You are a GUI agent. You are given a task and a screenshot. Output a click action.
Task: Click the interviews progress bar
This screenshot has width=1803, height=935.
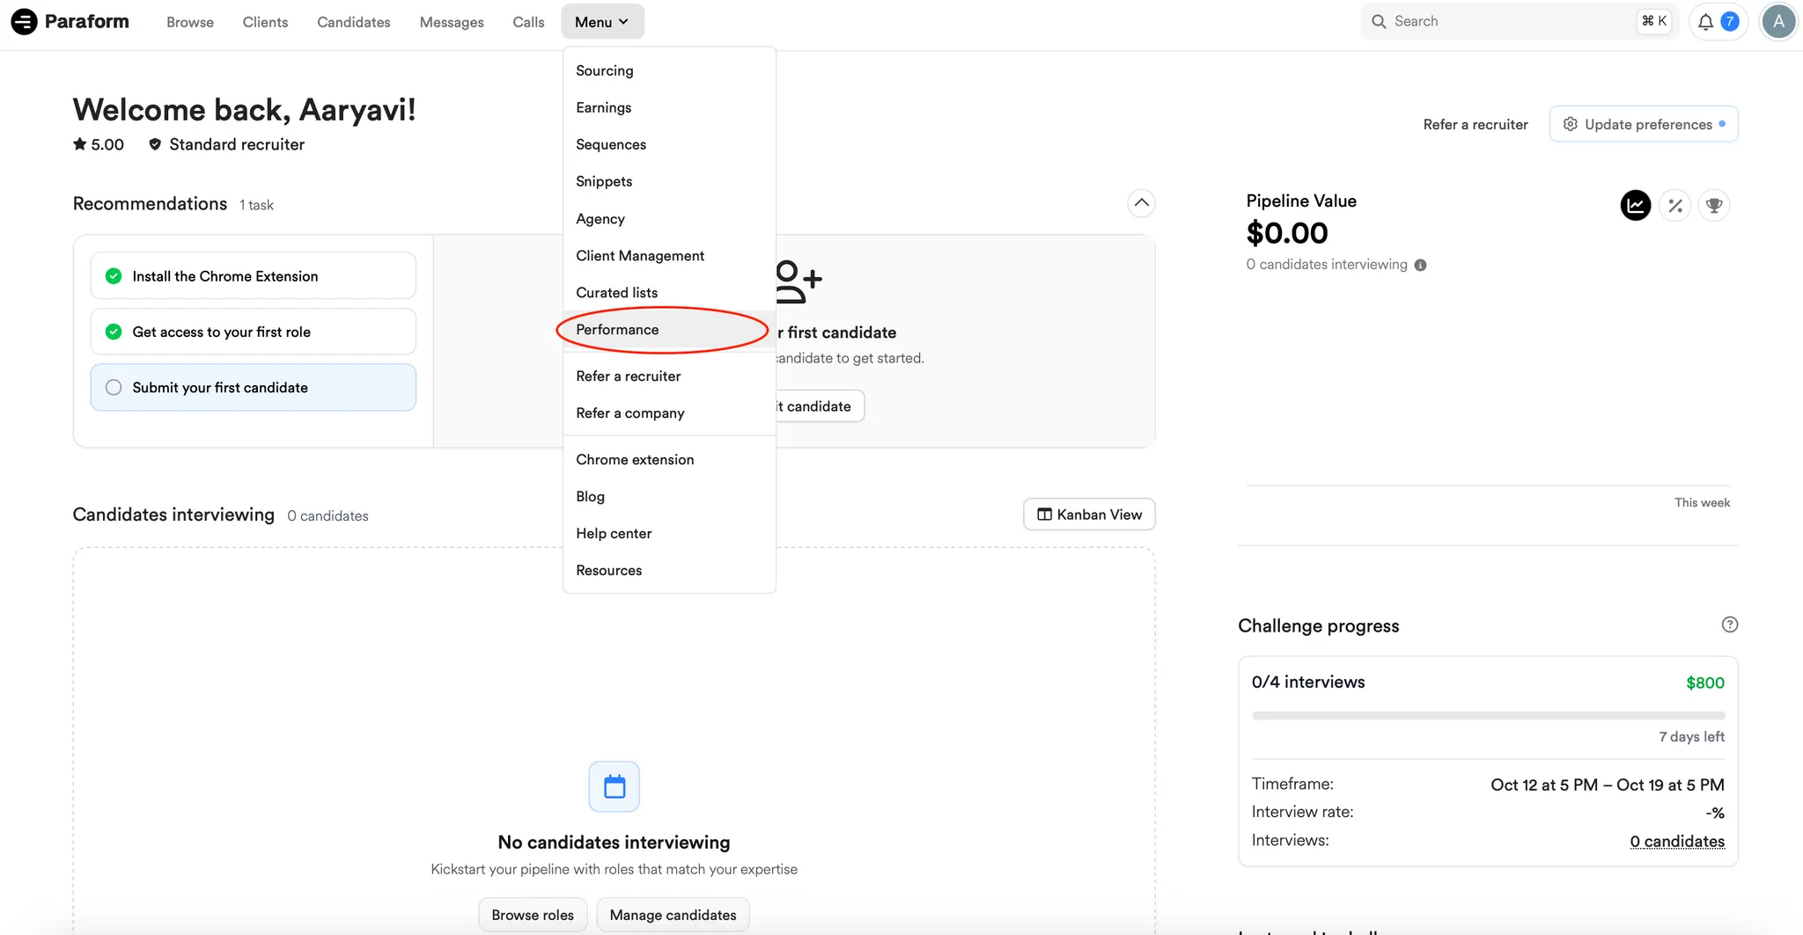[x=1488, y=716]
